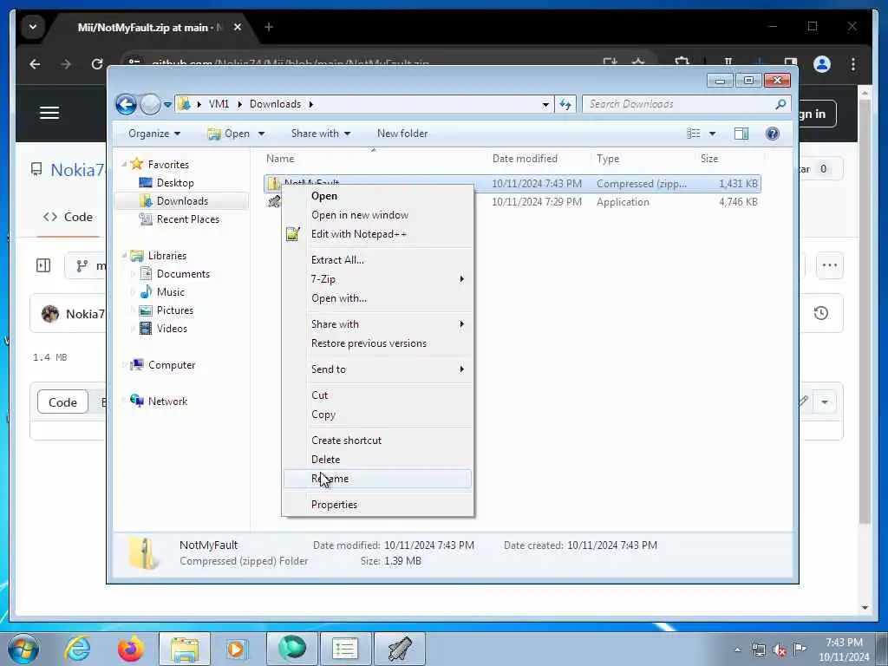The width and height of the screenshot is (888, 666).
Task: Choose Open with... in context menu
Action: pos(377,298)
